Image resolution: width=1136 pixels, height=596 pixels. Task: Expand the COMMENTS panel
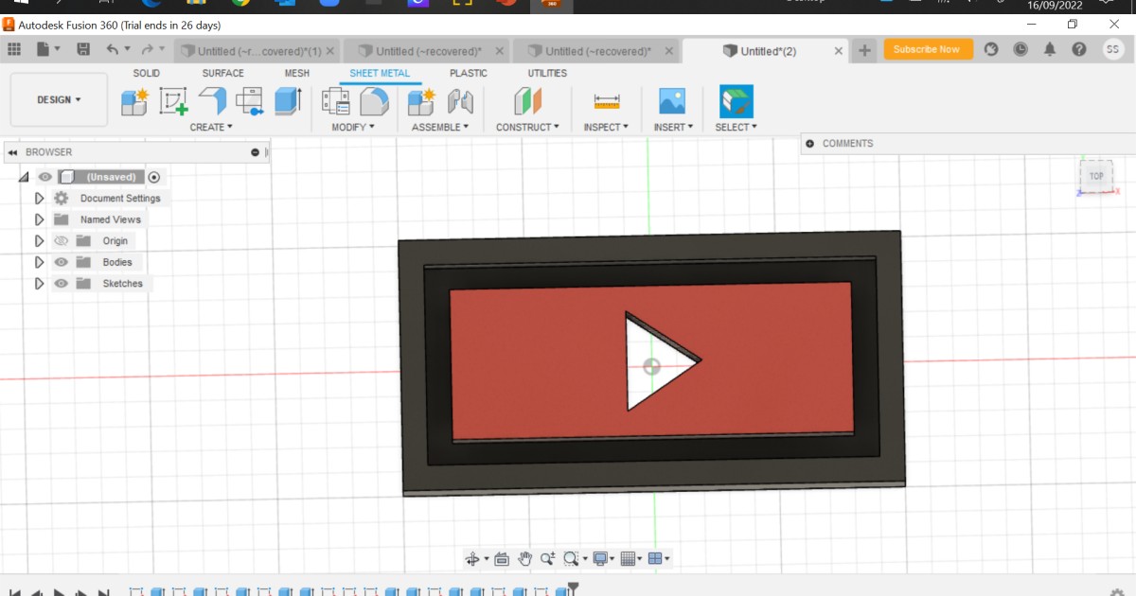809,144
